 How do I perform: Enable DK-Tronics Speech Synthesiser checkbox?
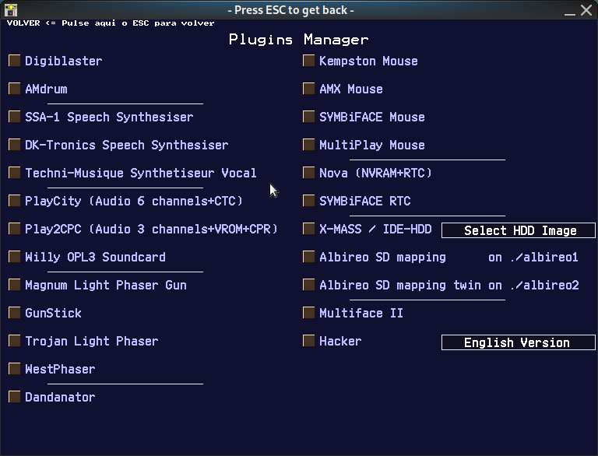(15, 145)
